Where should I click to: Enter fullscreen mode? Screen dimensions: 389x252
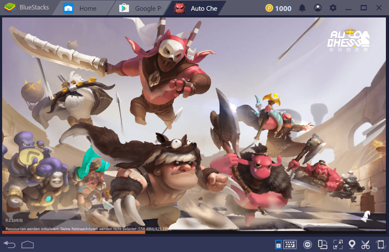point(338,244)
